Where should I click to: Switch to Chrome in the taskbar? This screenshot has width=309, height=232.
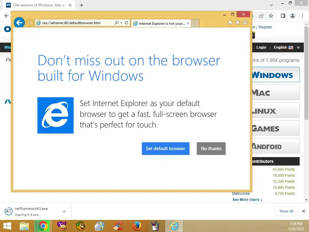click(x=43, y=226)
